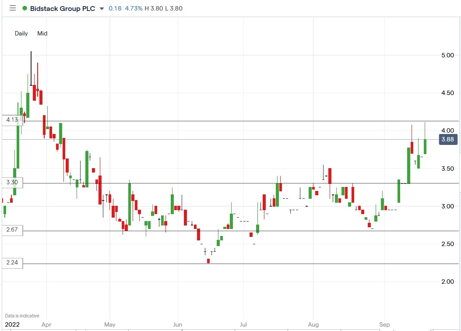This screenshot has width=461, height=331.
Task: Toggle the Daily timeframe setting
Action: coord(21,33)
